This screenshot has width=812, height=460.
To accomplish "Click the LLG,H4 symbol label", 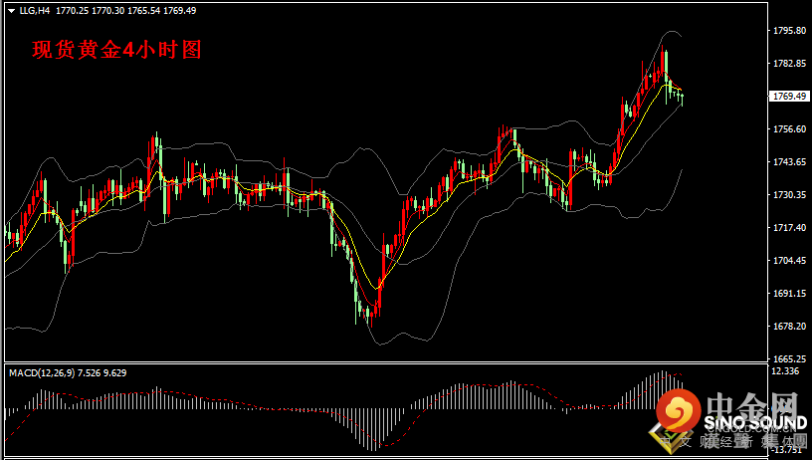I will 35,10.
